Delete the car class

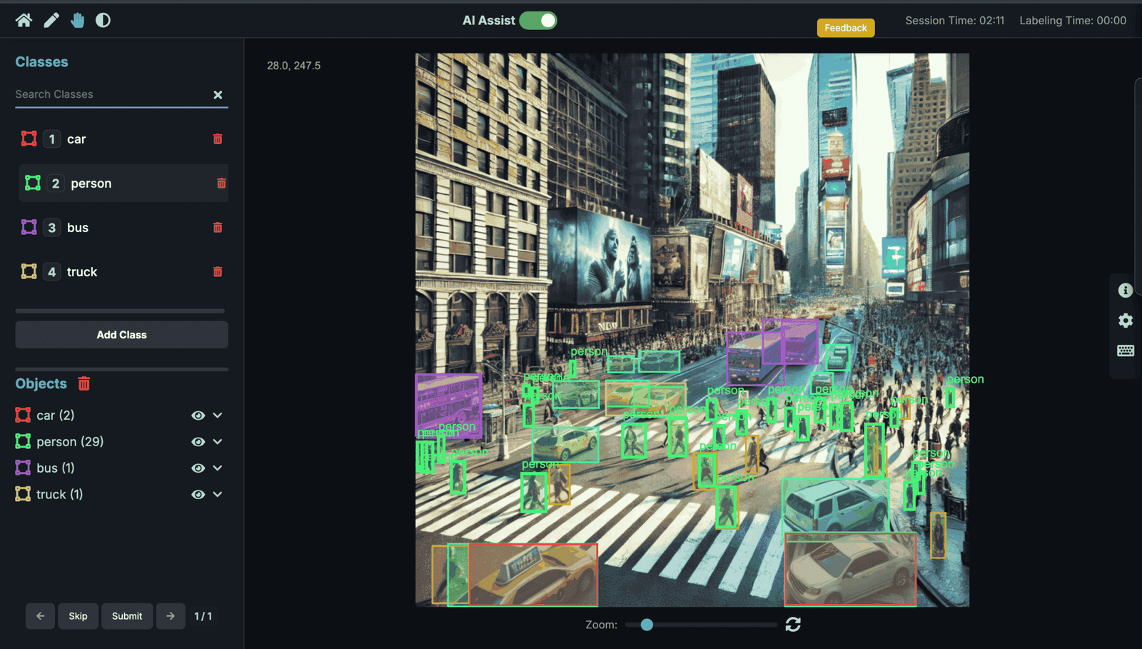pos(218,139)
